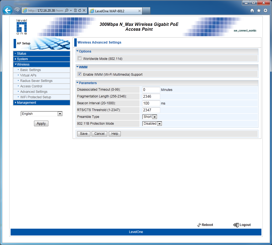Click the Beacon Interval input field

(151, 103)
